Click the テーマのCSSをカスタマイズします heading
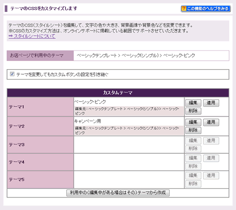Viewport: 236px width, 210px height. [x=44, y=8]
